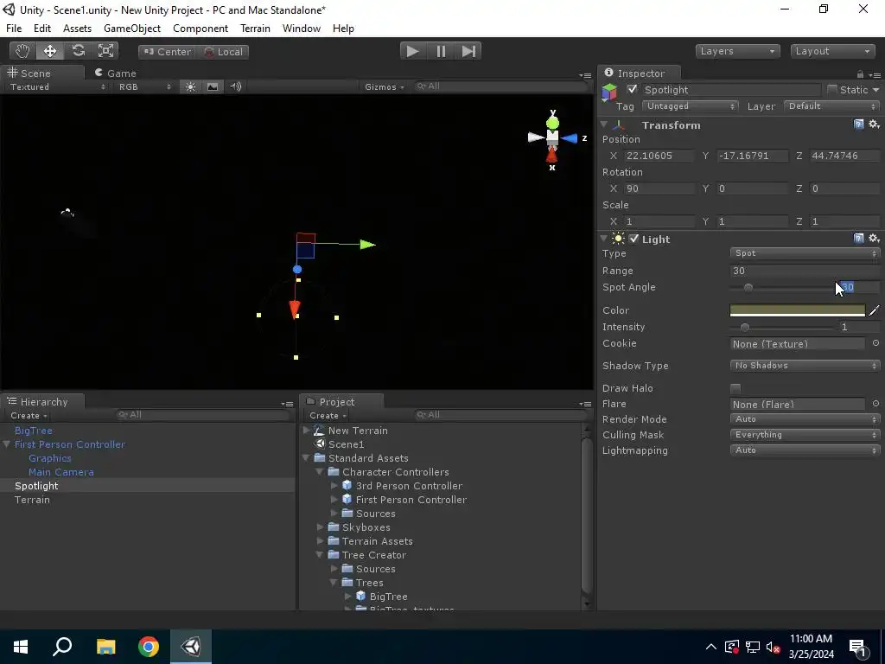Toggle scene overlay image icon
Image resolution: width=885 pixels, height=664 pixels.
click(213, 86)
